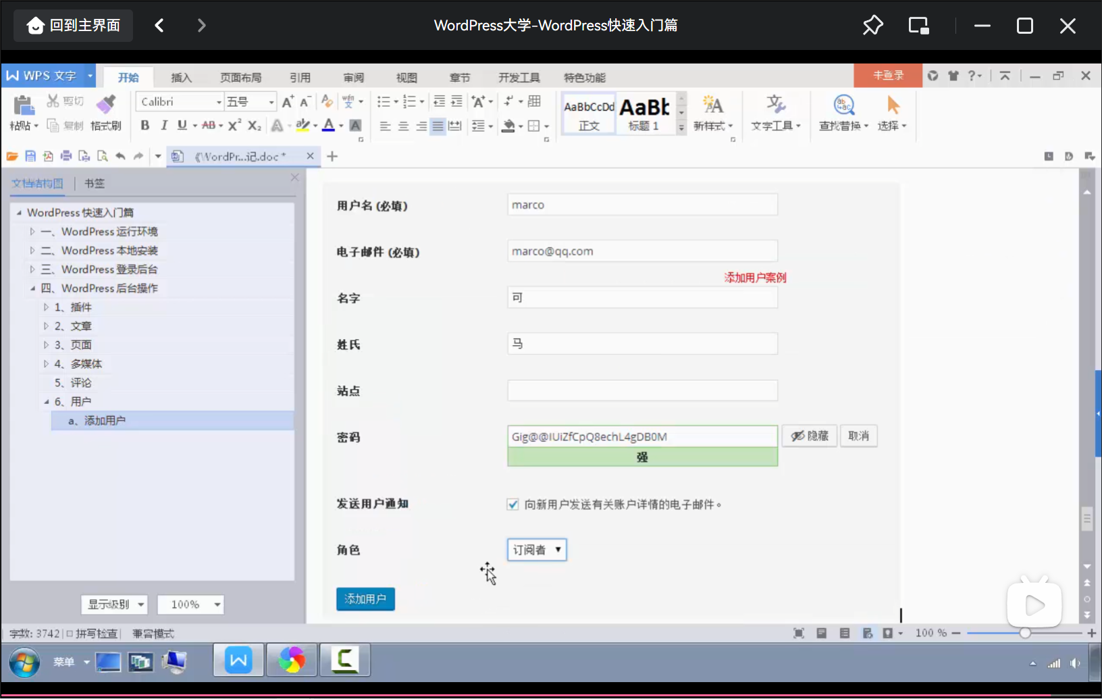Click the undo arrow in quick toolbar
Screen dimensions: 1102x699
(x=120, y=156)
